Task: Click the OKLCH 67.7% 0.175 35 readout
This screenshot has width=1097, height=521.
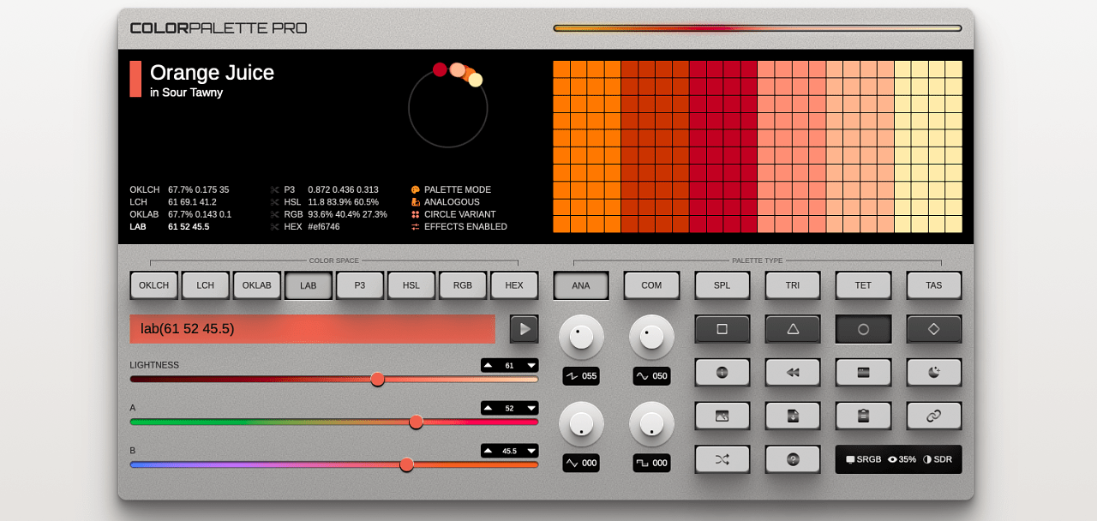Action: (x=180, y=190)
